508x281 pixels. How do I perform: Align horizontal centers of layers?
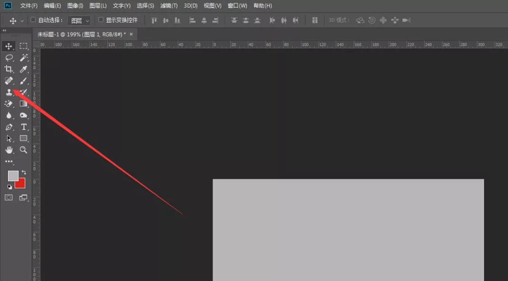pyautogui.click(x=204, y=20)
